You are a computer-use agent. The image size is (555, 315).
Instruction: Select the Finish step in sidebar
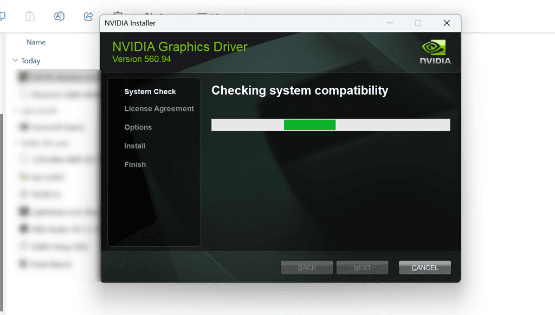coord(135,165)
